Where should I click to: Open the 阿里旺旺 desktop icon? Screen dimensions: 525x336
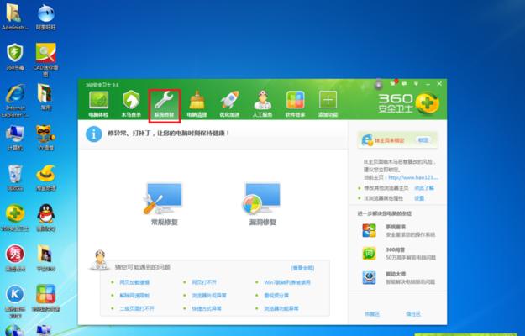[x=46, y=17]
